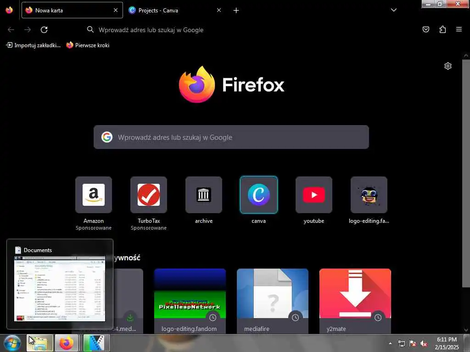The width and height of the screenshot is (470, 352).
Task: Open Pierwsze kroki bookmark
Action: 88,45
